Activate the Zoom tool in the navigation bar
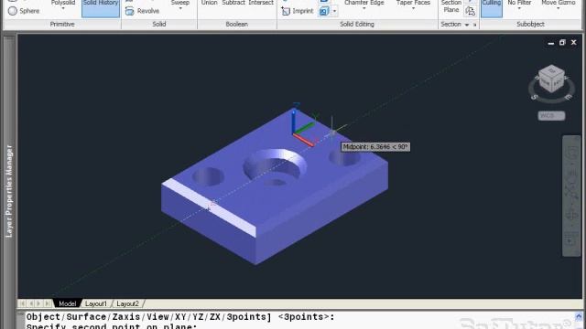 tap(571, 193)
